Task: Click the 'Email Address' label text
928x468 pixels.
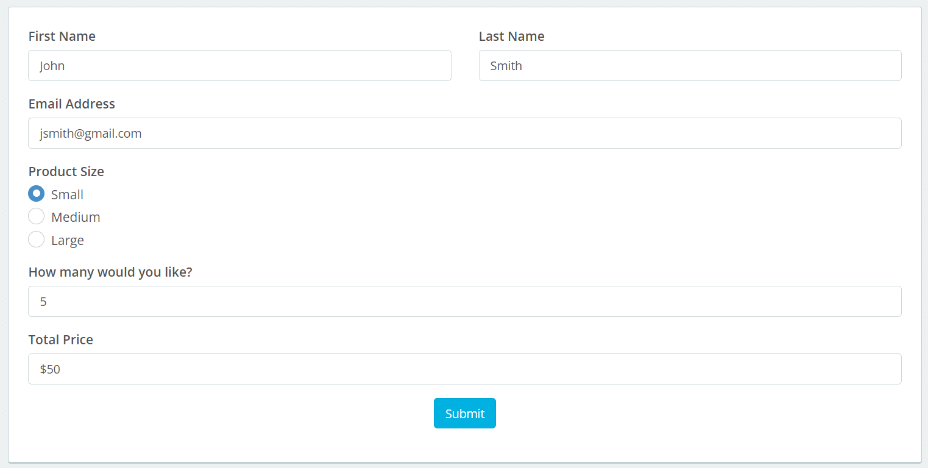Action: (x=72, y=104)
